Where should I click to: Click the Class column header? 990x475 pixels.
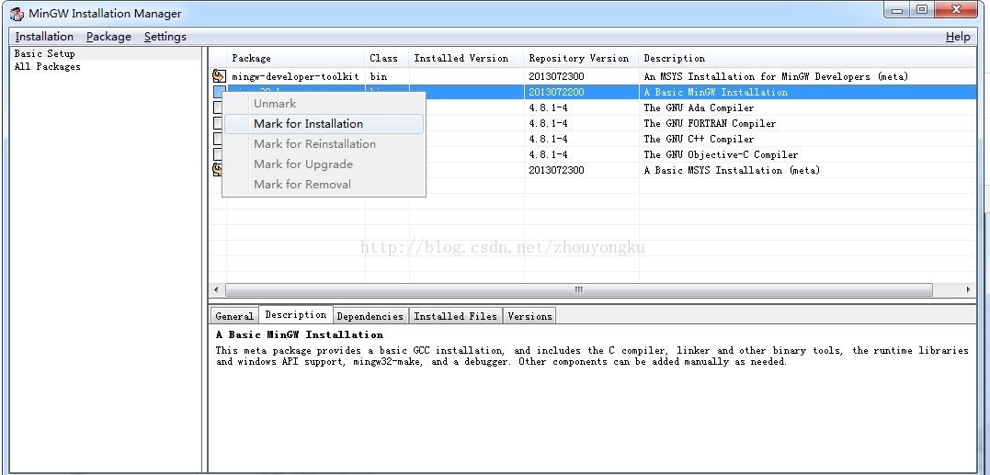click(x=386, y=58)
